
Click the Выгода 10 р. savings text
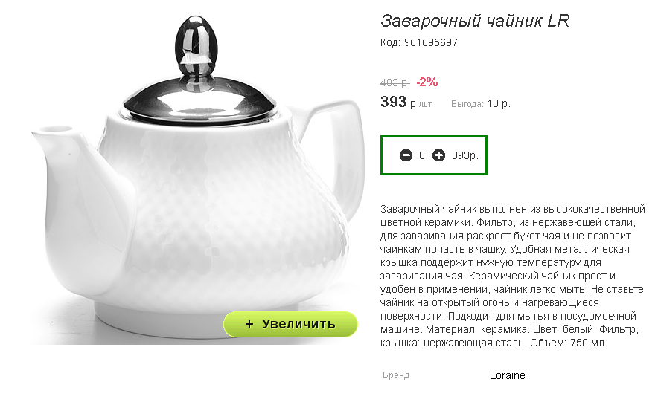[x=481, y=103]
